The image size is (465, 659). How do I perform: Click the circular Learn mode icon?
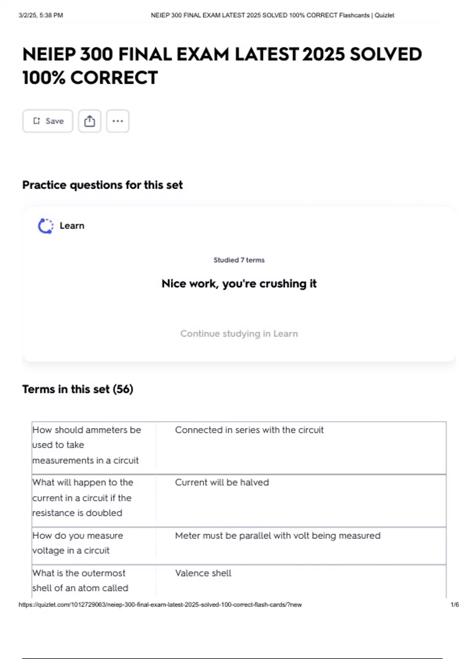[46, 226]
